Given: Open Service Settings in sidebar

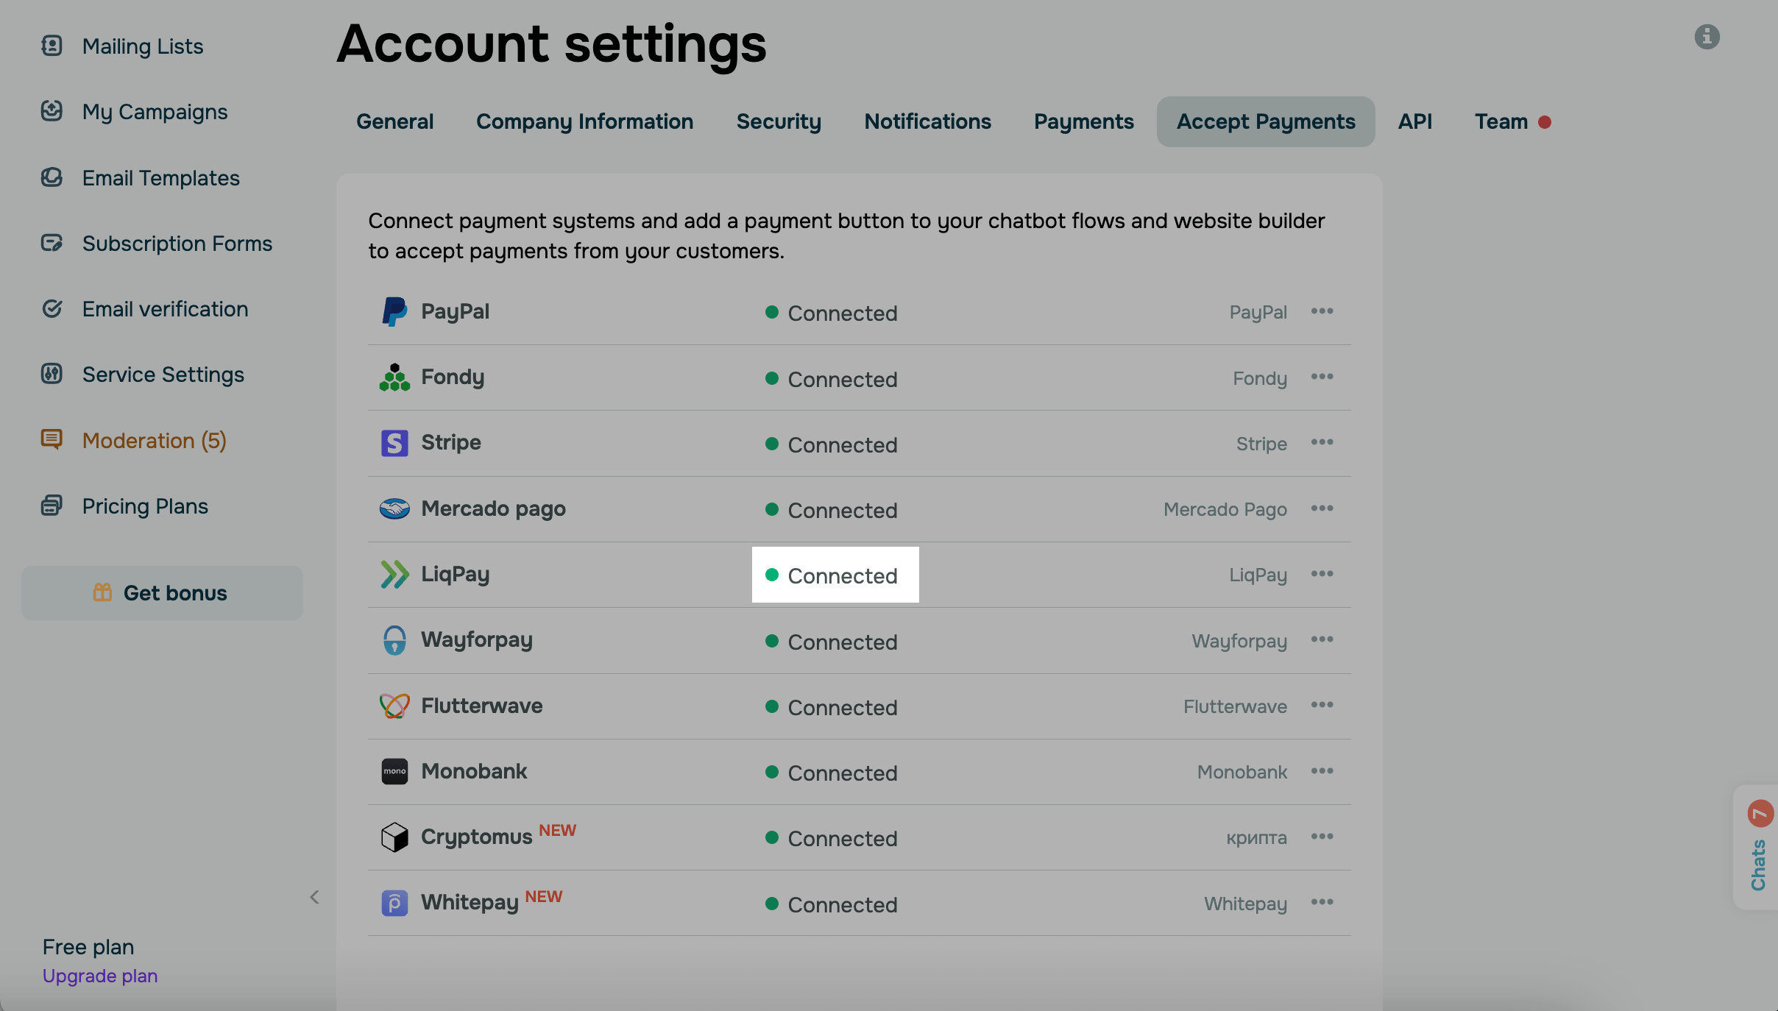Looking at the screenshot, I should (x=163, y=375).
